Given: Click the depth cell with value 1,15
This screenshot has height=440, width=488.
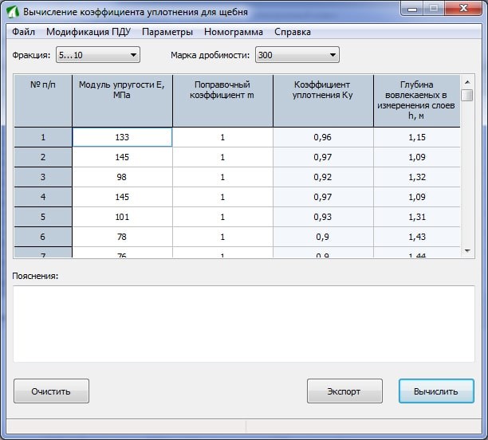Looking at the screenshot, I should pyautogui.click(x=417, y=137).
